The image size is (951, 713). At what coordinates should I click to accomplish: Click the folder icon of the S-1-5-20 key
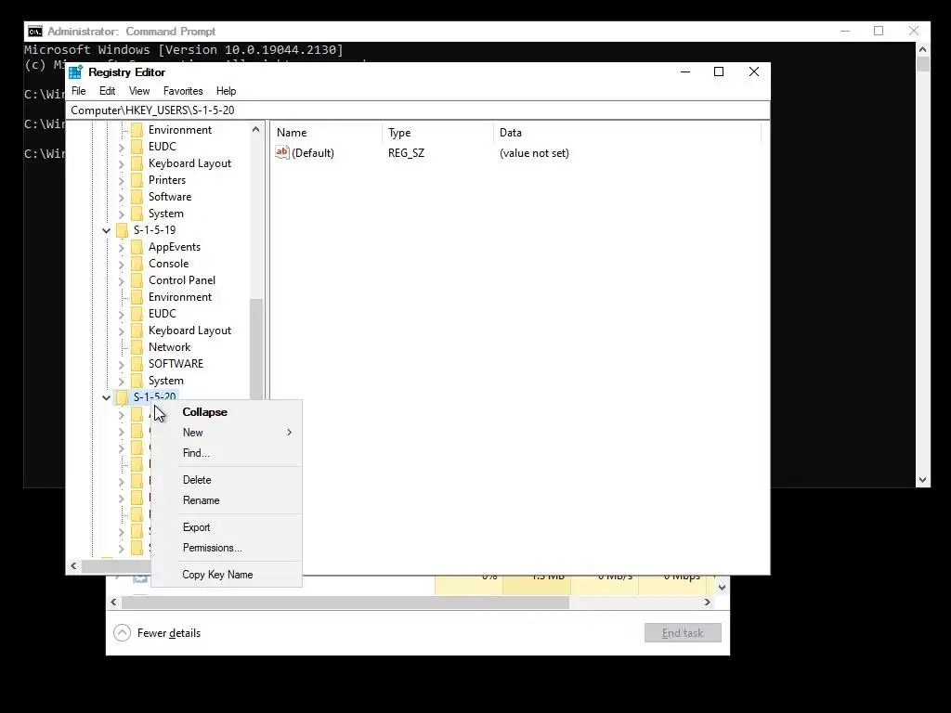[122, 397]
